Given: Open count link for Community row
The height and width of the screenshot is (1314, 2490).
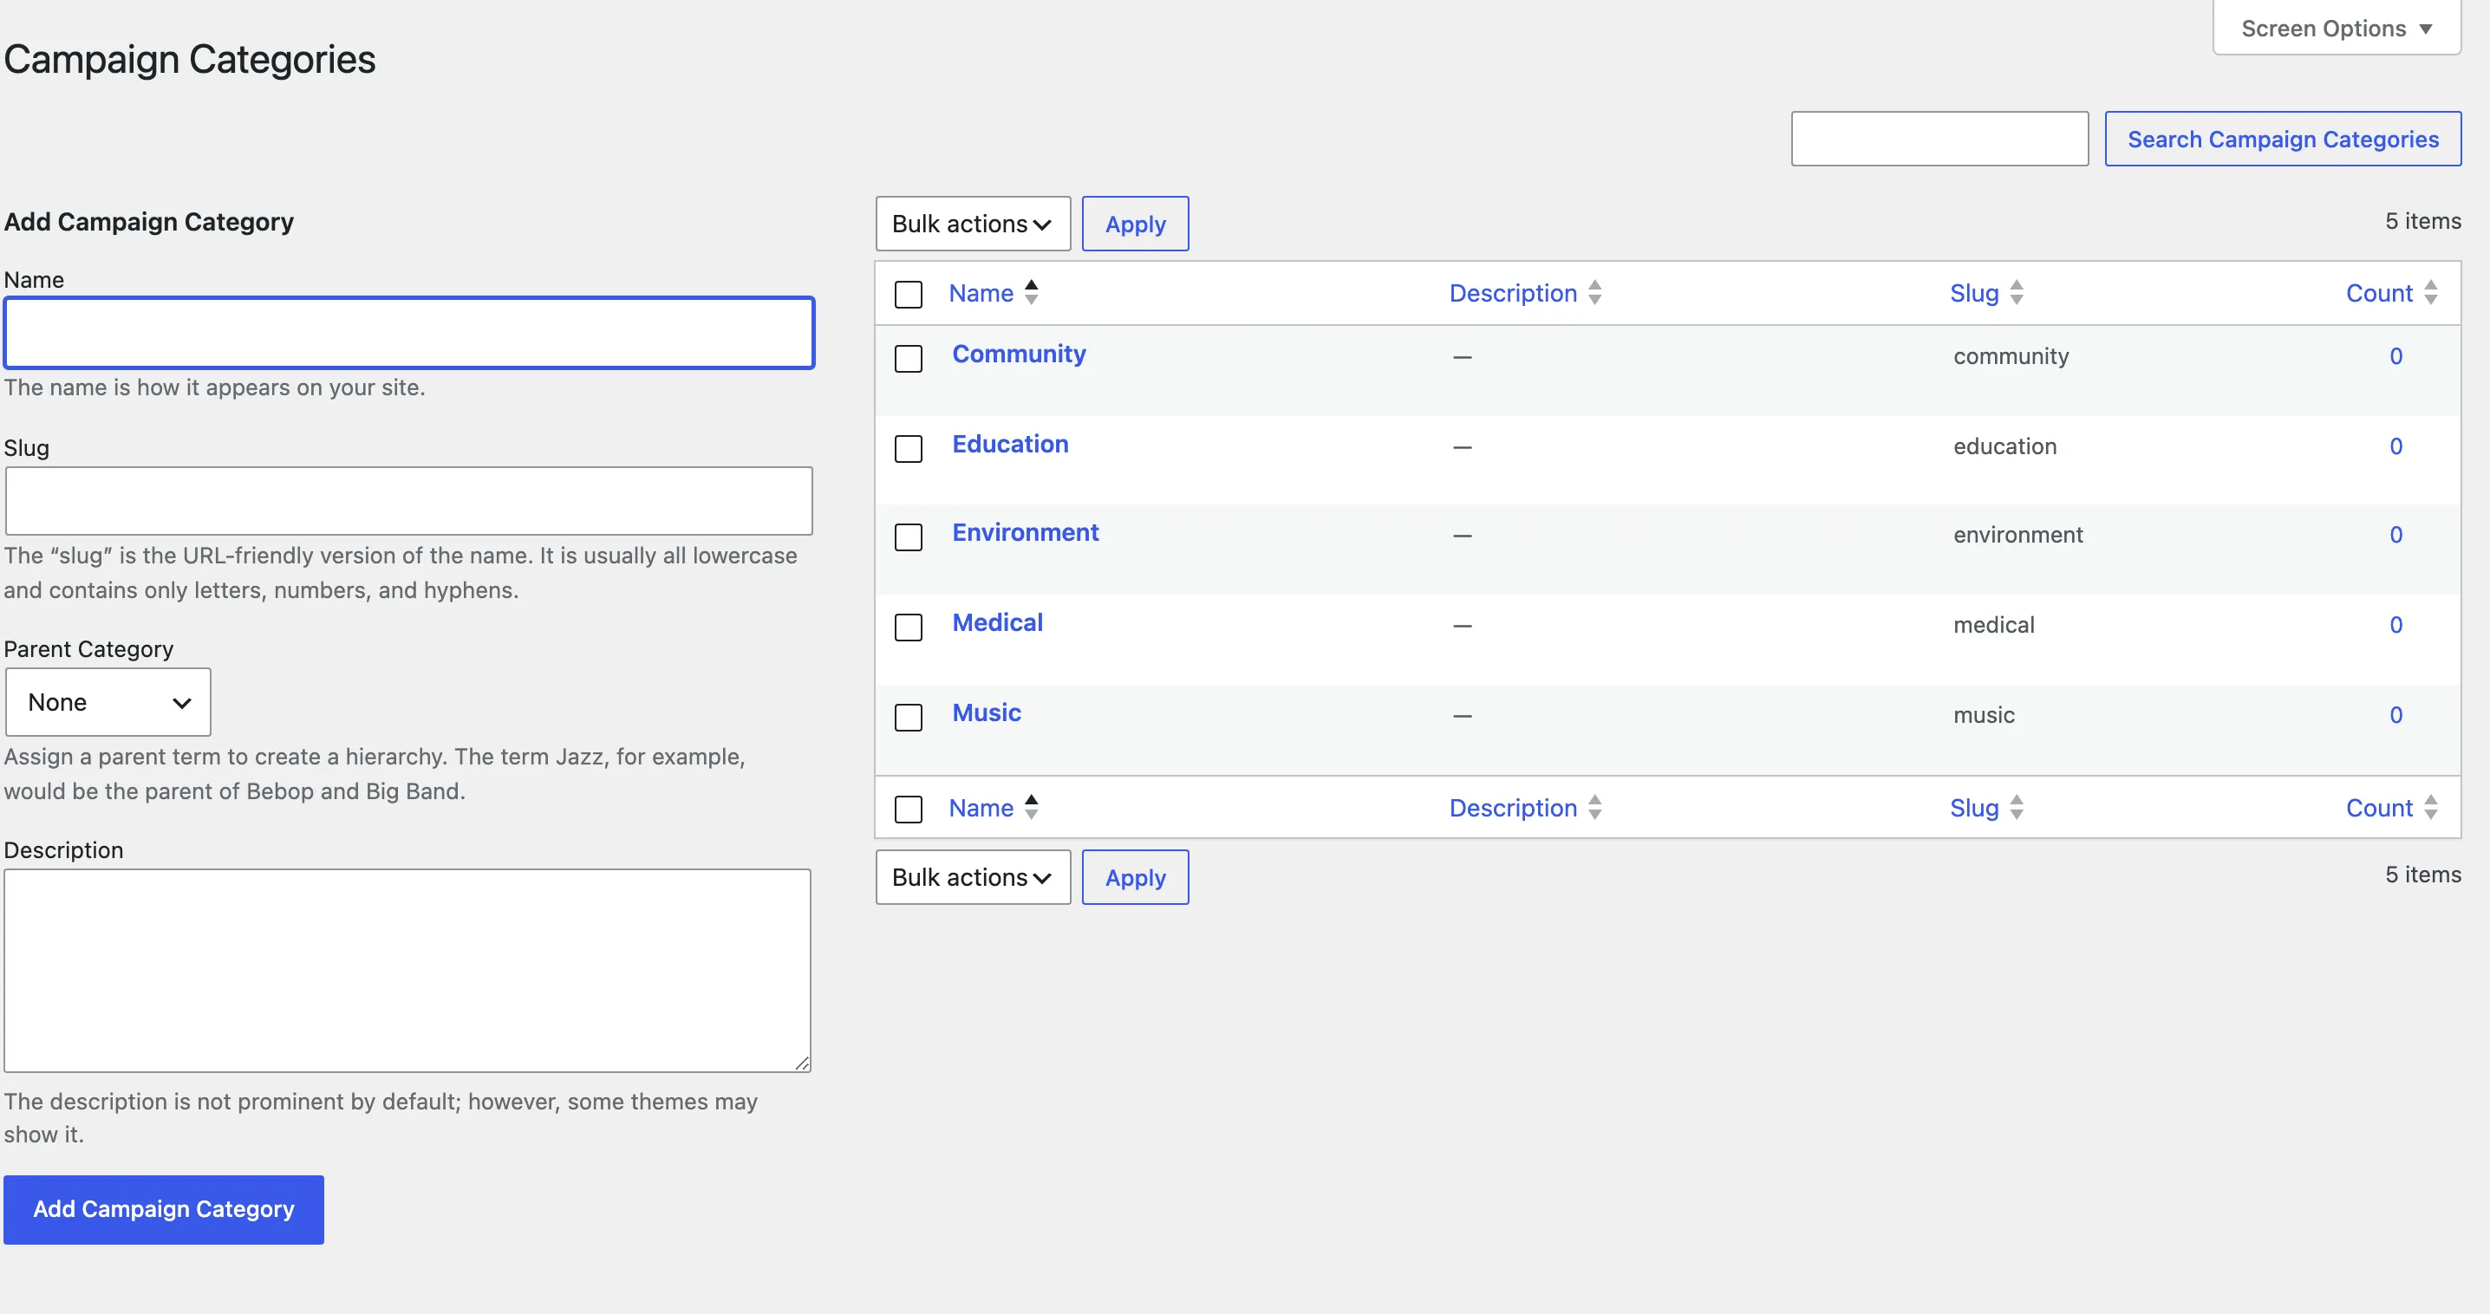Looking at the screenshot, I should click(x=2396, y=355).
